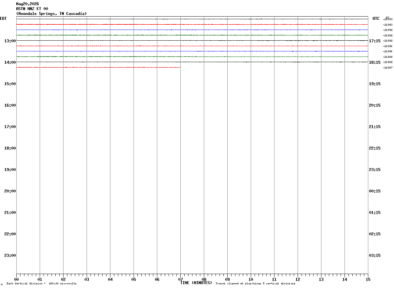This screenshot has height=288, width=394.
Task: Select the 14:00 EDT time label
Action: pyautogui.click(x=10, y=62)
